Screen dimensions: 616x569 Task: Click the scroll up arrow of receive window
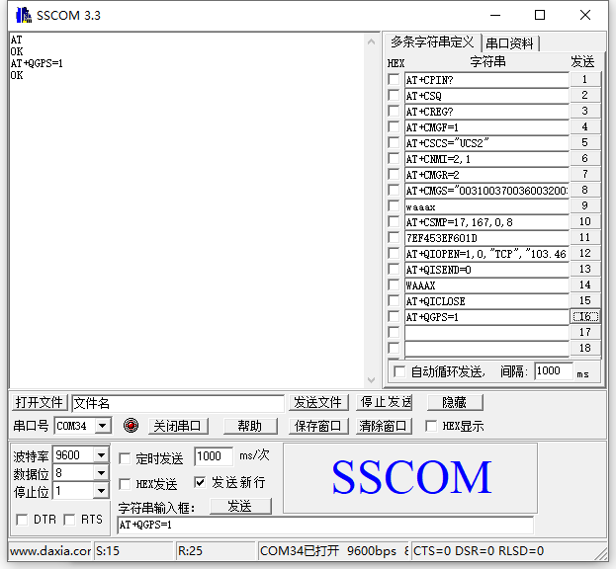(x=371, y=41)
